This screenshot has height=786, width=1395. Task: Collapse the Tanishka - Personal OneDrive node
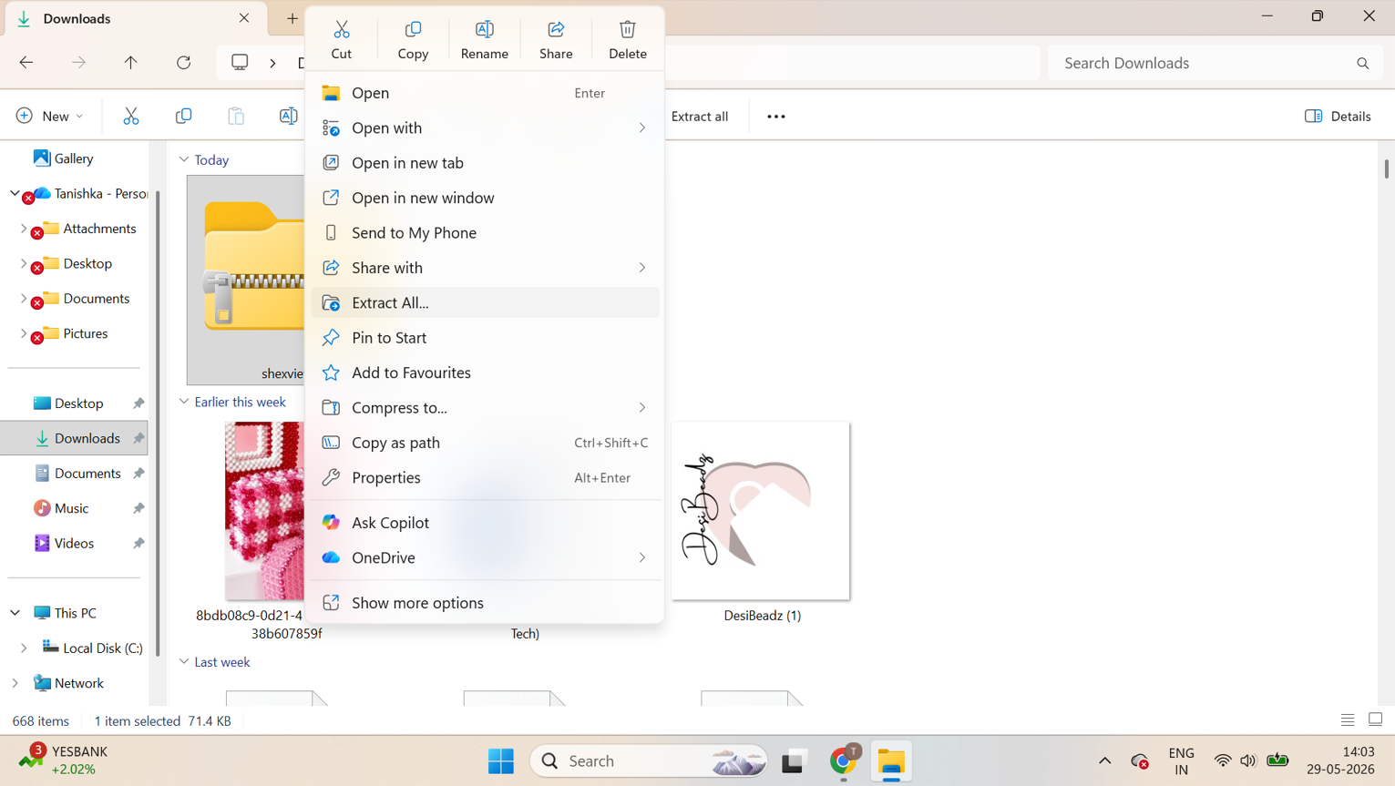point(15,193)
